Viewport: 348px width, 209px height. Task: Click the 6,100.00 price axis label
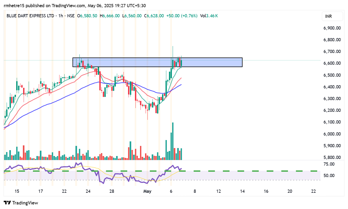(332, 122)
